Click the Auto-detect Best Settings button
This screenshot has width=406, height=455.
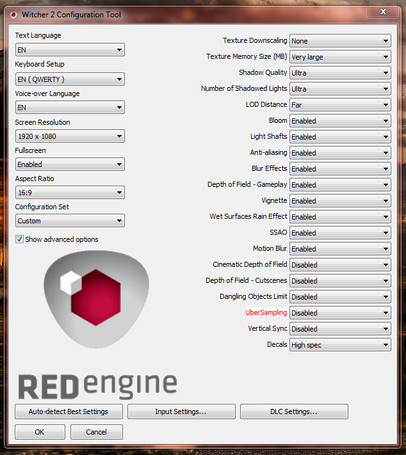click(x=69, y=411)
